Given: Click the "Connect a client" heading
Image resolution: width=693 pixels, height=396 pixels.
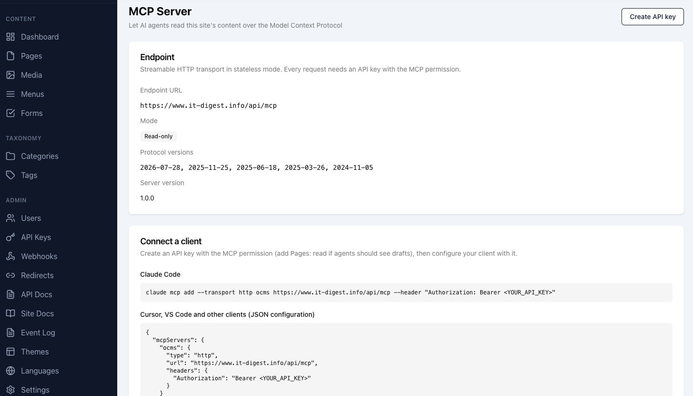Looking at the screenshot, I should 171,241.
